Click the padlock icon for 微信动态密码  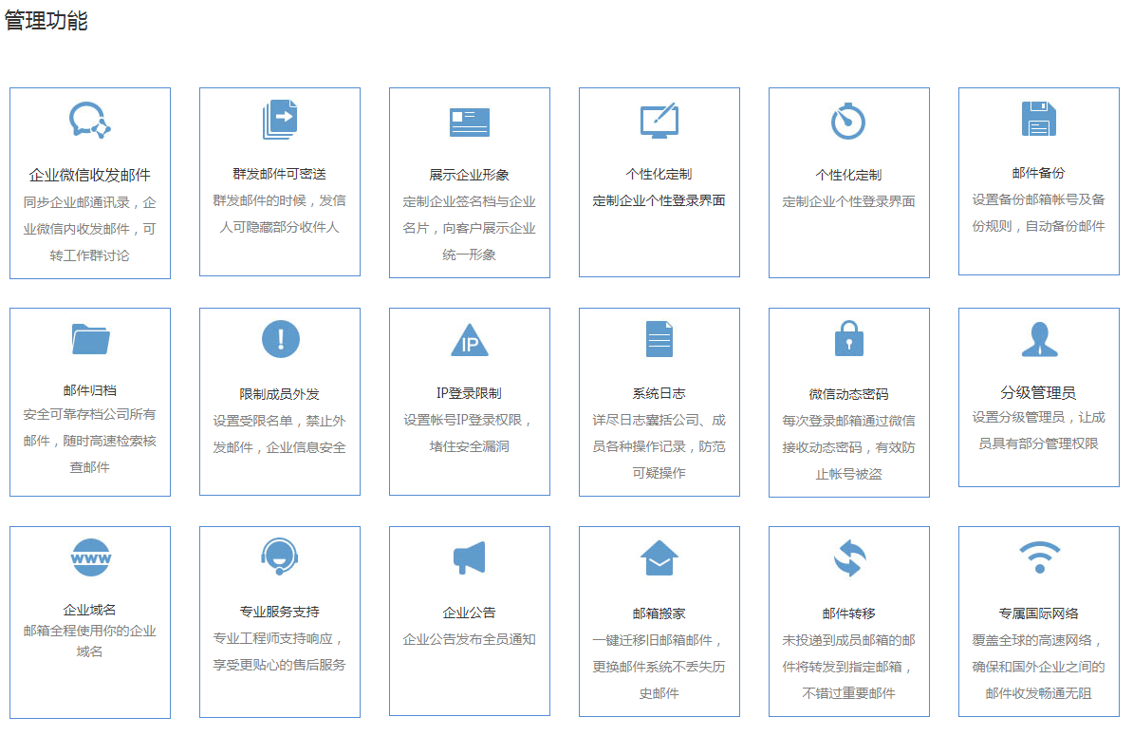848,339
